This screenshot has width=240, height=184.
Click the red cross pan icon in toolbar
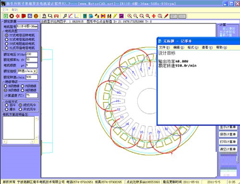pos(154,16)
